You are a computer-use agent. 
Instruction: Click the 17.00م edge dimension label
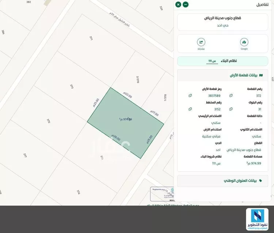point(154,113)
